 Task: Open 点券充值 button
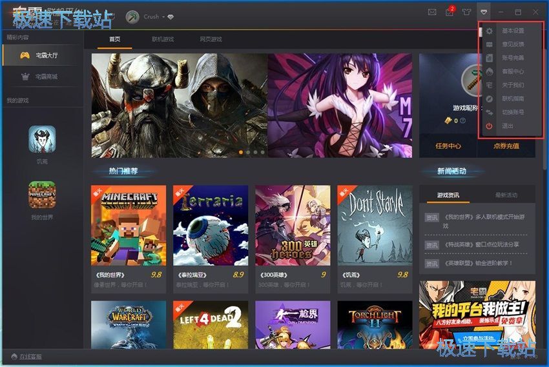[506, 146]
